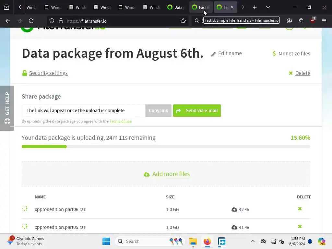
Task: Delete xppronedition.part06.rar with the X icon
Action: tap(300, 209)
